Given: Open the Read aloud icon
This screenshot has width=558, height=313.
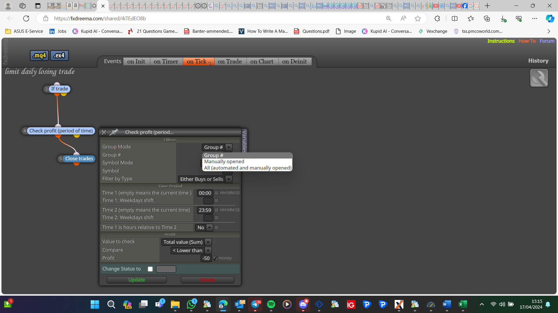Looking at the screenshot, I should (x=403, y=19).
